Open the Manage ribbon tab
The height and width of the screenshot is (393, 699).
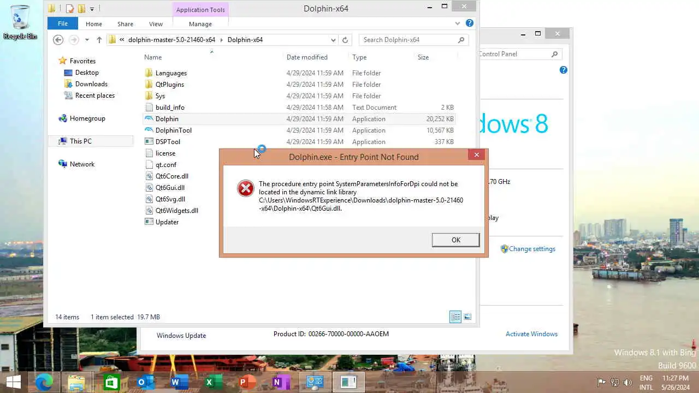(200, 24)
